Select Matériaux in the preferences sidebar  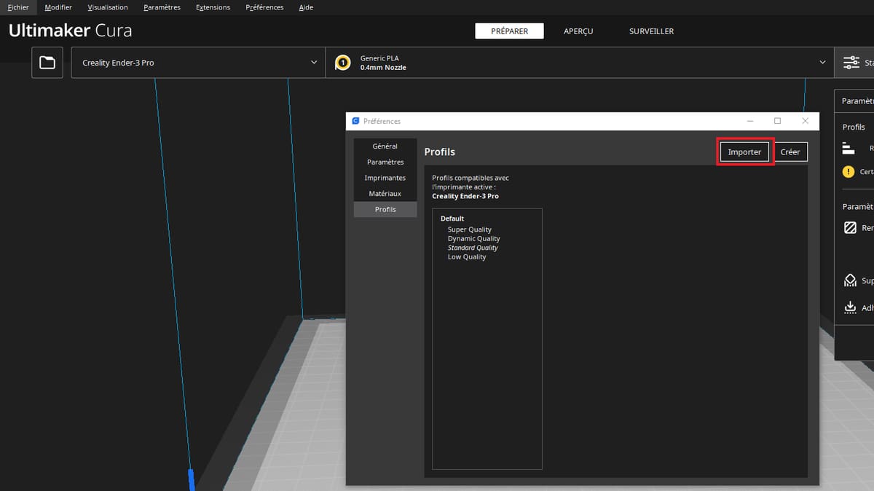coord(385,194)
